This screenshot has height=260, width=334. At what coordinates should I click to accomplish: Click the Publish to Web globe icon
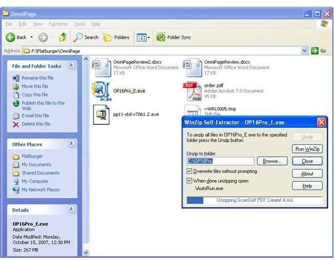(16, 103)
